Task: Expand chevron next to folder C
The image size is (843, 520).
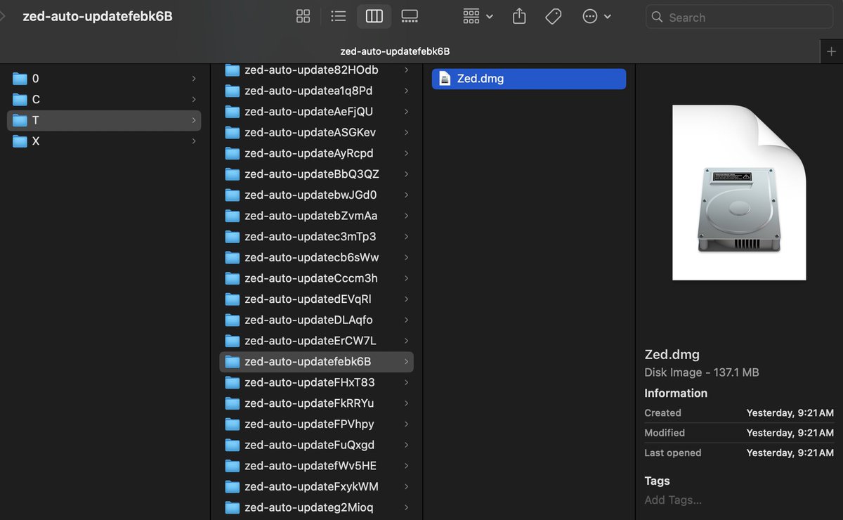Action: point(194,100)
